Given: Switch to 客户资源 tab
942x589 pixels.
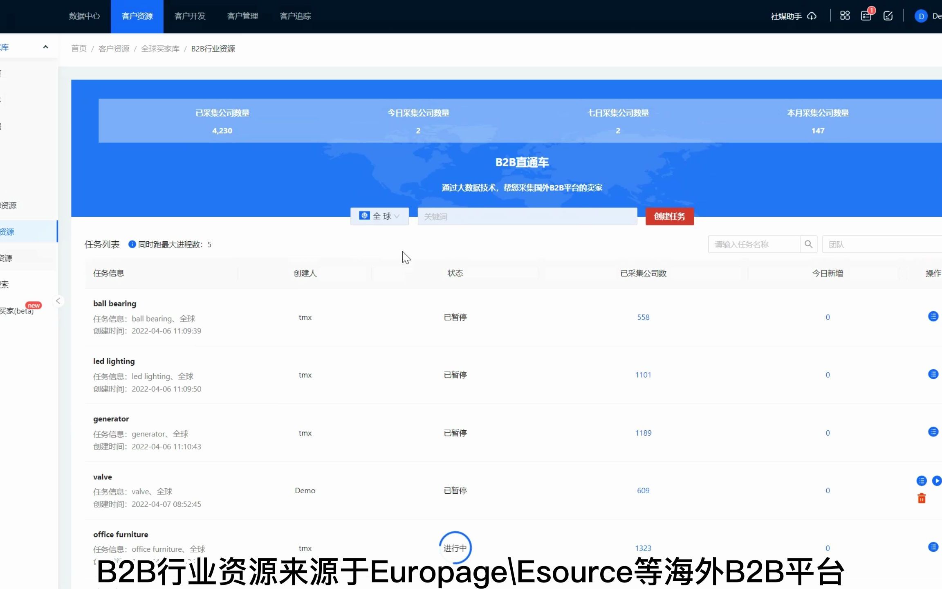Looking at the screenshot, I should (137, 16).
